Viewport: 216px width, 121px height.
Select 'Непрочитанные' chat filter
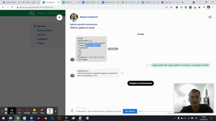click(45, 30)
